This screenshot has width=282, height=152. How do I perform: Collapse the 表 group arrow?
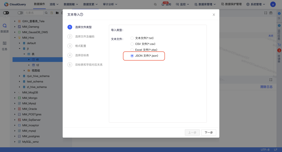coord(24,54)
